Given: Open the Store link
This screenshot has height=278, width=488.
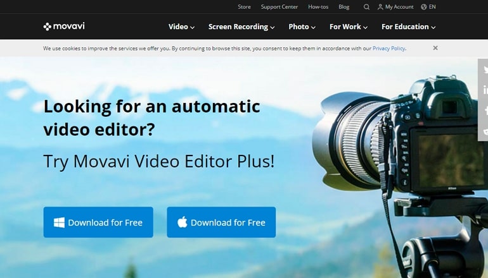Looking at the screenshot, I should (244, 7).
